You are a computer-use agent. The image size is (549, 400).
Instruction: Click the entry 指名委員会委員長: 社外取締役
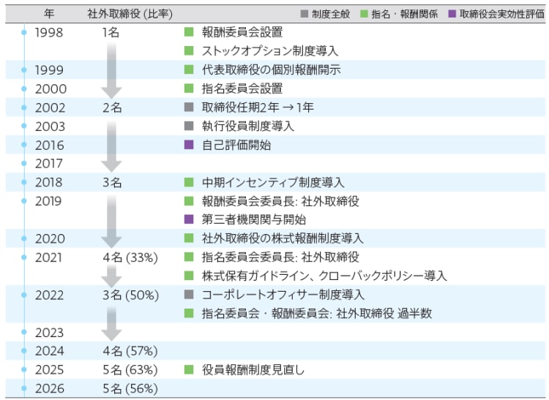(281, 257)
